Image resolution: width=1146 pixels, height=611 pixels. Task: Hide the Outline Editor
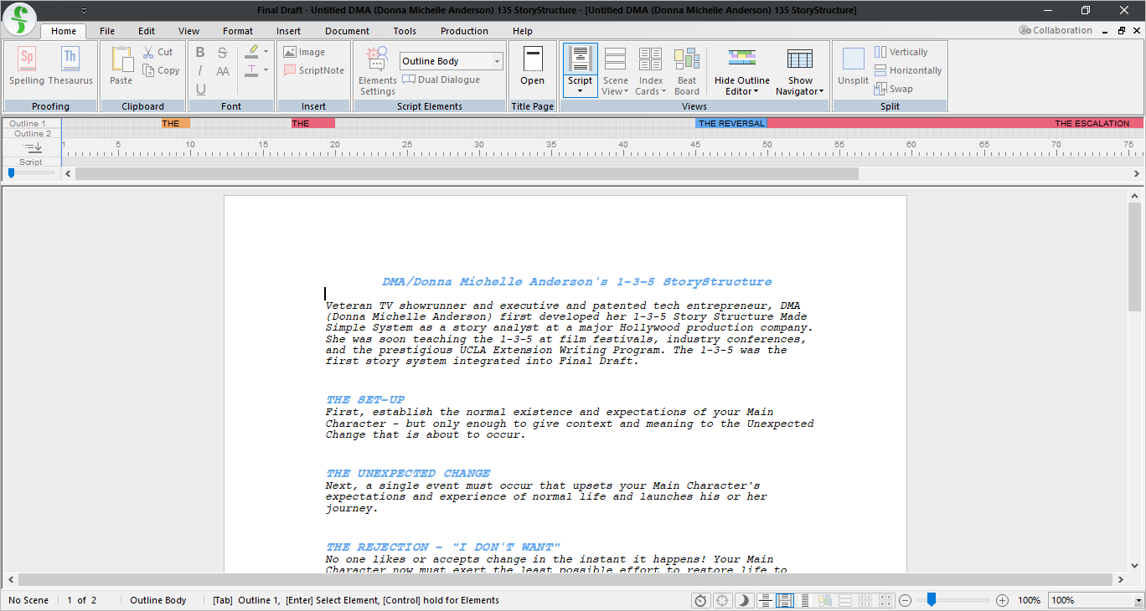[x=741, y=71]
